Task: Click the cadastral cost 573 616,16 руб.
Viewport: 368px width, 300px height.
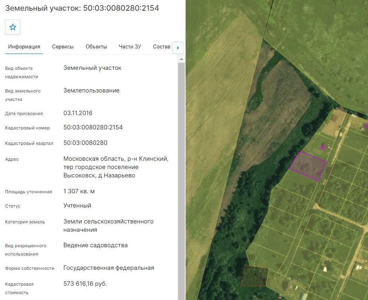Action: (x=85, y=284)
